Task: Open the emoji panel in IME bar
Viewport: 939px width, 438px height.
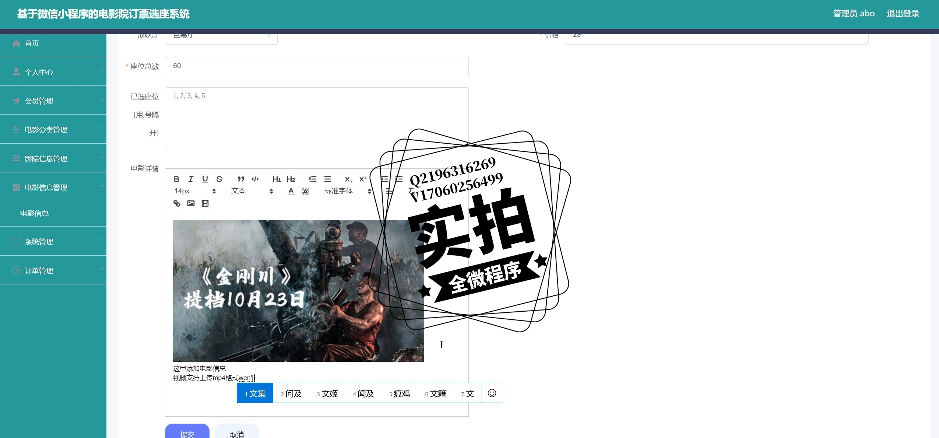Action: coord(492,393)
